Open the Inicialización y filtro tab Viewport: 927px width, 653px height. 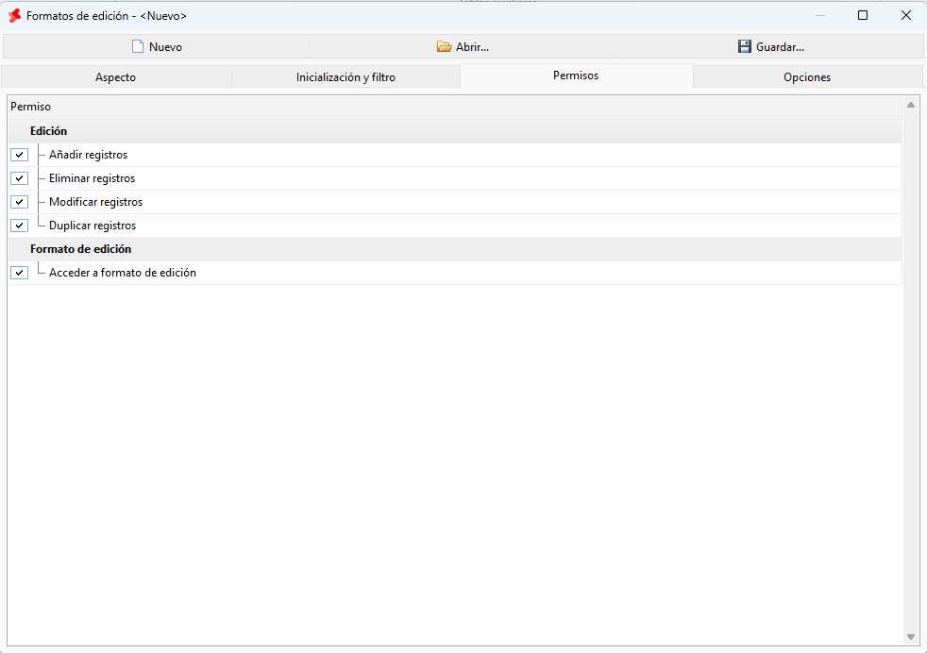point(346,77)
